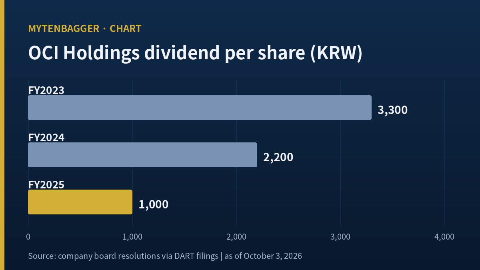
Task: Click the "MYTENBAGGER · CHART" header label
Action: (x=85, y=29)
